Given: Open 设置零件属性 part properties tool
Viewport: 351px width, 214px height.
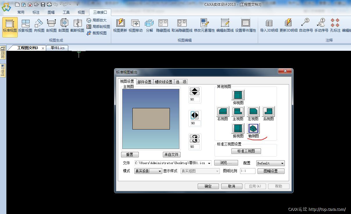Looking at the screenshot, I should 246,26.
